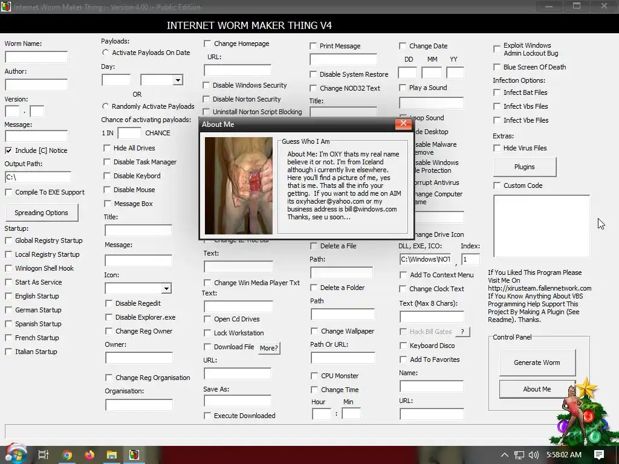Click the xirusteam.fallennetwork.com URL text
The width and height of the screenshot is (619, 464).
pyautogui.click(x=540, y=288)
